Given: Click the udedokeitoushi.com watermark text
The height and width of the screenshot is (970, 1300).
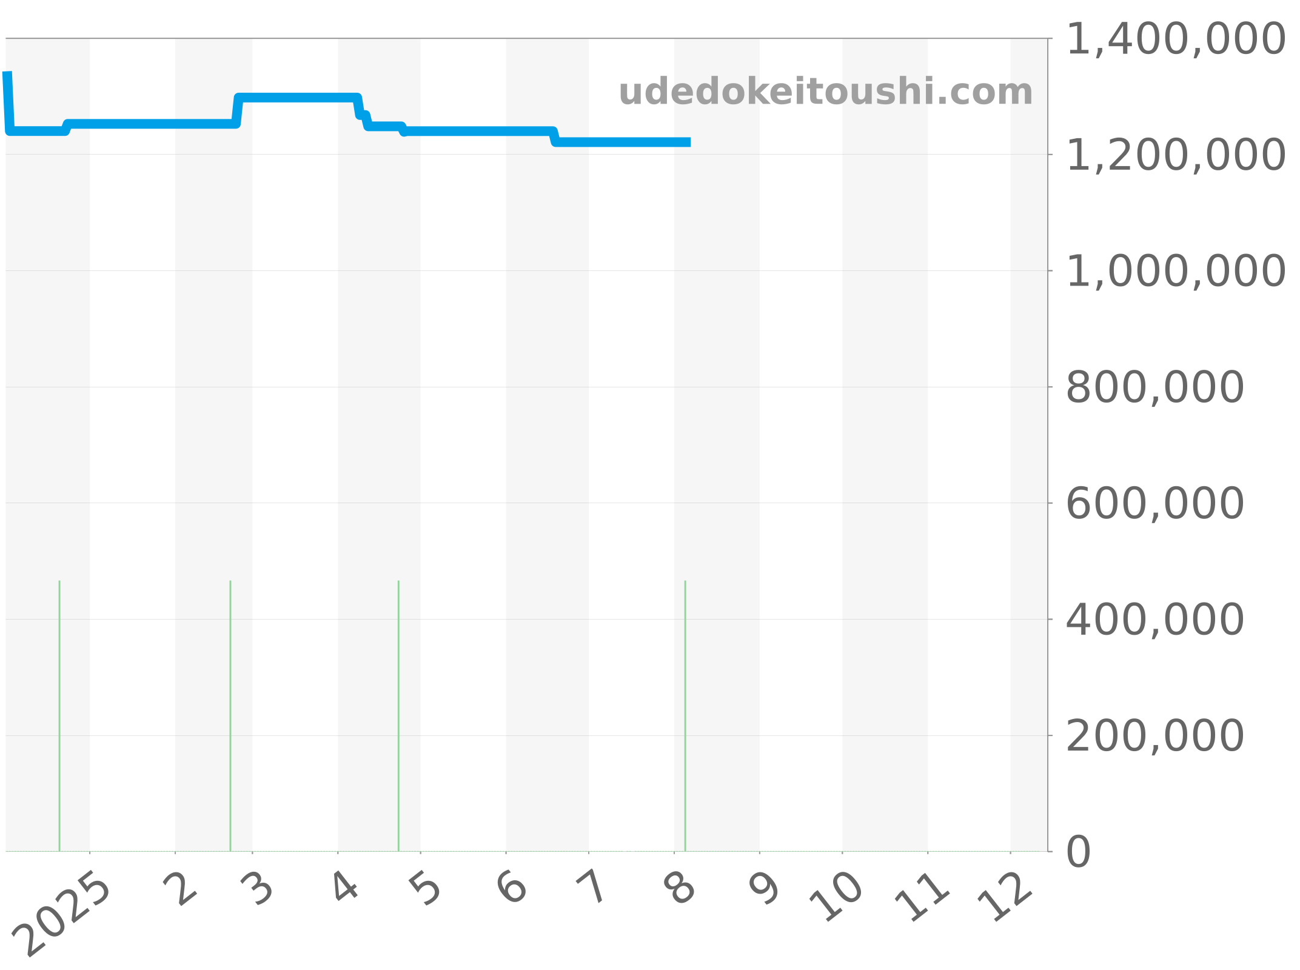Looking at the screenshot, I should (x=825, y=92).
